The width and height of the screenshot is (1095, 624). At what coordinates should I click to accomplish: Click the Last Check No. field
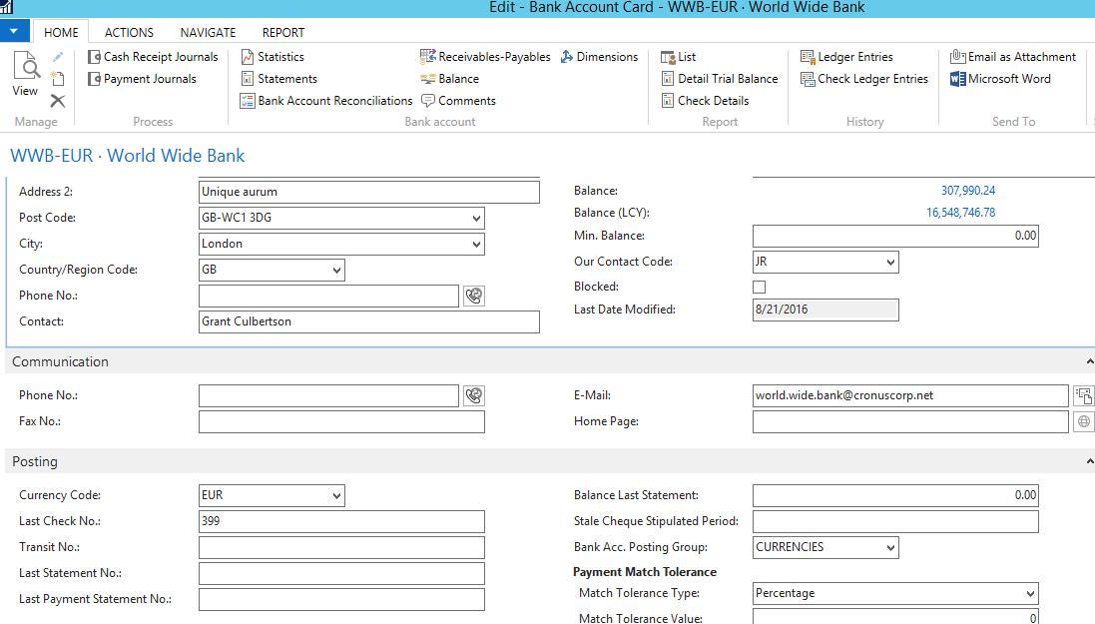click(341, 521)
